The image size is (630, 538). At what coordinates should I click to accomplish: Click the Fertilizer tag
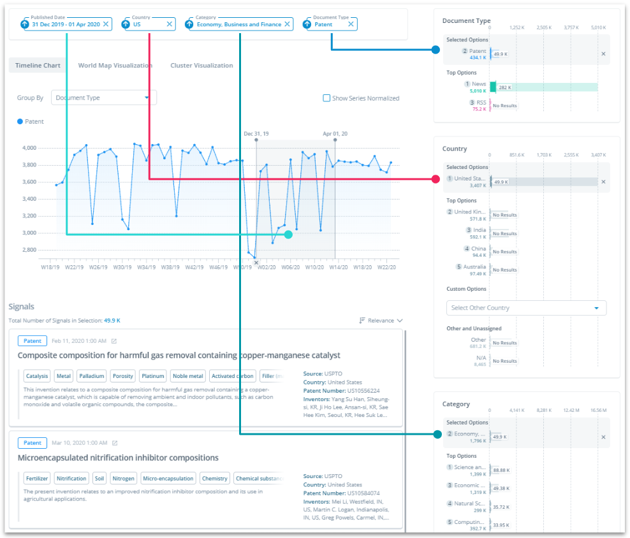click(37, 479)
